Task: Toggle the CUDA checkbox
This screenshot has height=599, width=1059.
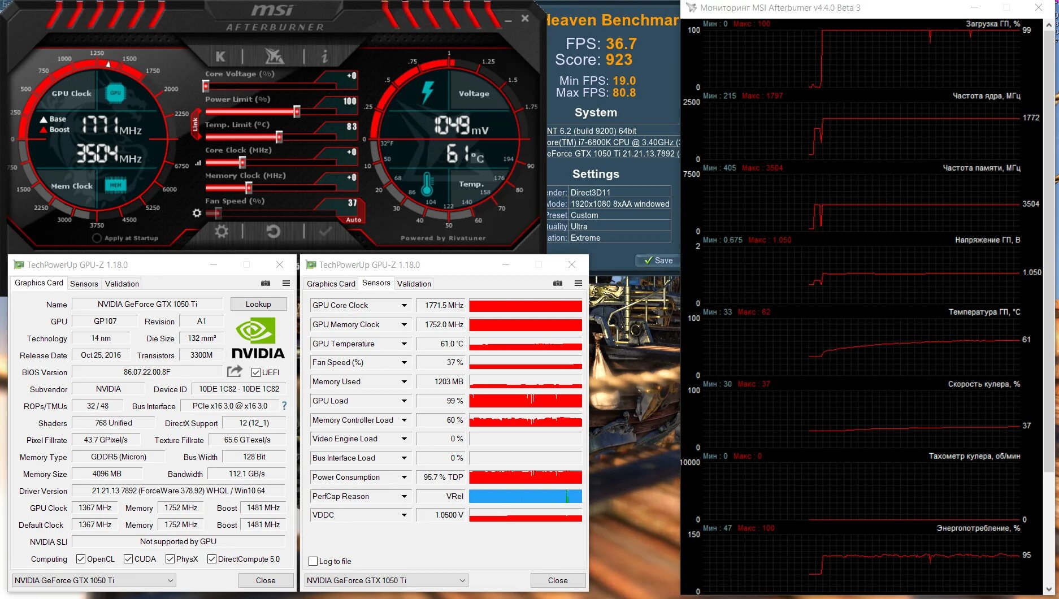Action: [128, 559]
